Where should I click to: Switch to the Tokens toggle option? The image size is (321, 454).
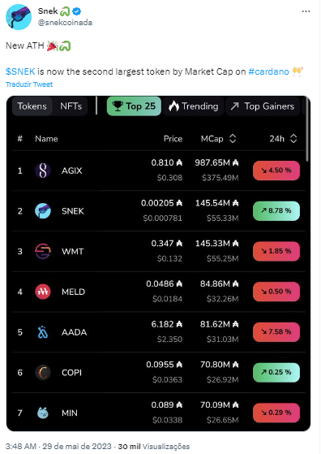point(32,106)
